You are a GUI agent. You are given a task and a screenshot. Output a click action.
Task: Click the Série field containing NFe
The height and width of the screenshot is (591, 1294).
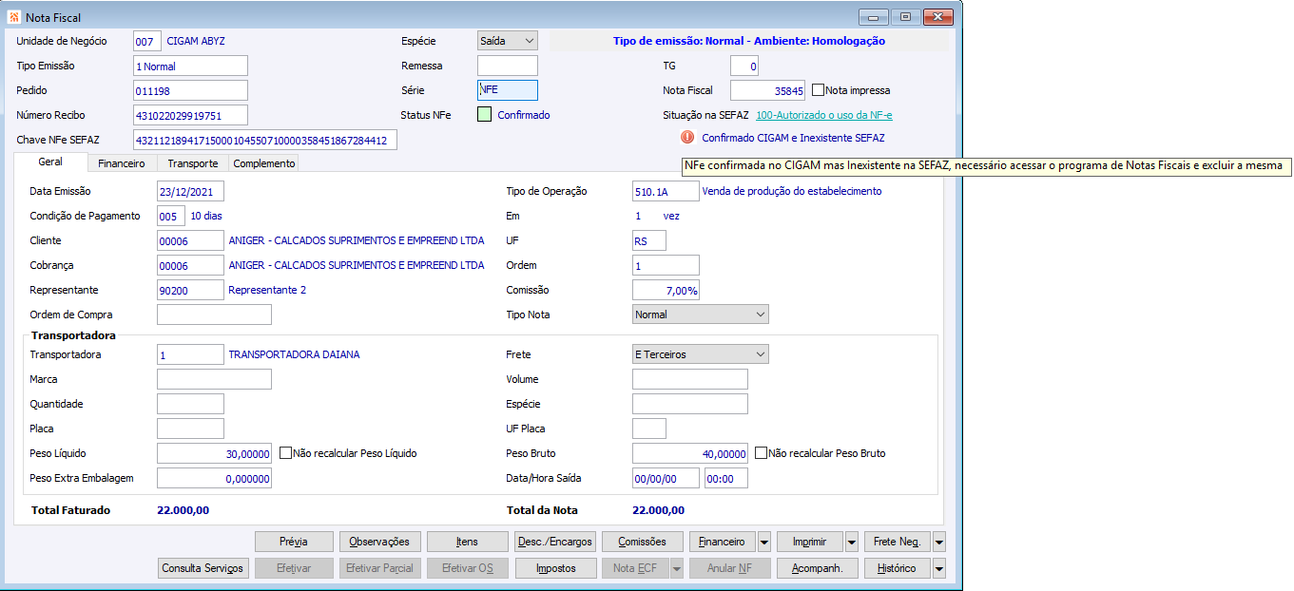pos(507,90)
